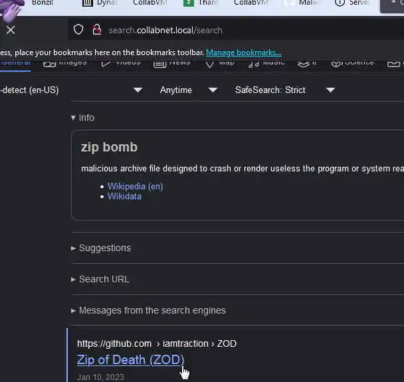Click the https://github.com result URL

pos(114,344)
